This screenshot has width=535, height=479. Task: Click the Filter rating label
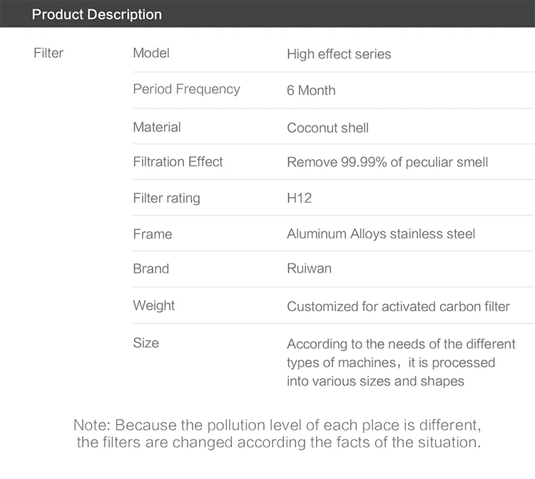pos(166,198)
